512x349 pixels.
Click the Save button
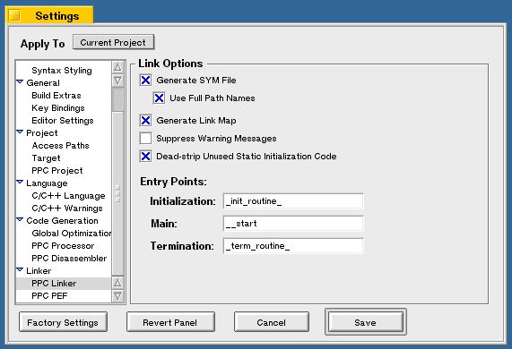coord(365,322)
